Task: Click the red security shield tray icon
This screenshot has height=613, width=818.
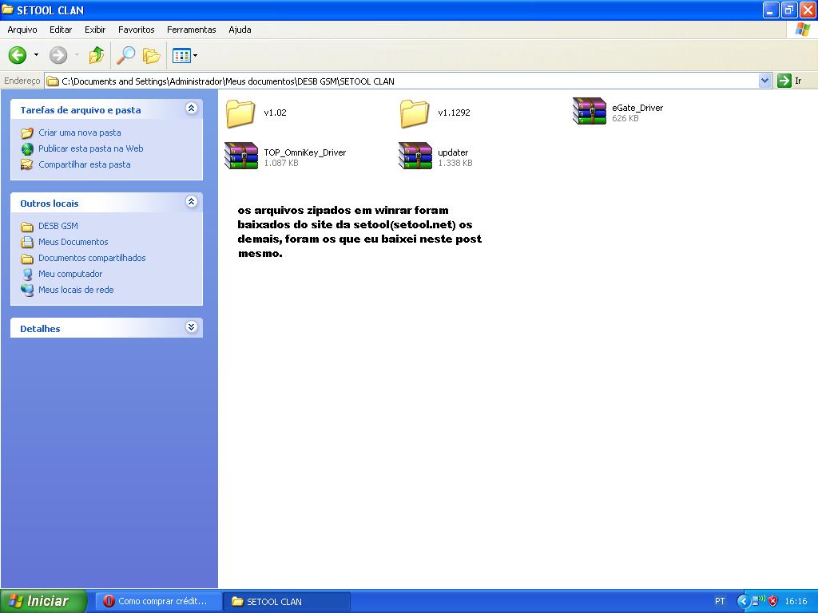Action: coord(773,601)
